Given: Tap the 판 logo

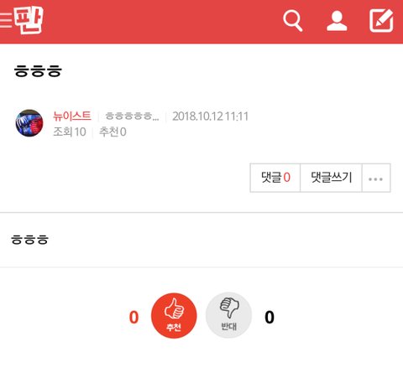Looking at the screenshot, I should pyautogui.click(x=29, y=20).
